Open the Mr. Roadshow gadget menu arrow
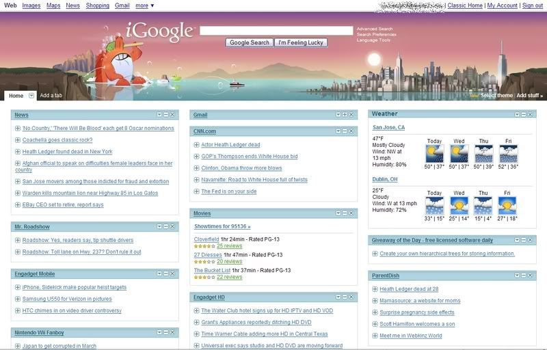547x350 pixels. (159, 226)
